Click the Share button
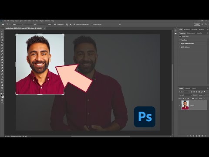This screenshot has height=157, width=209. tap(197, 24)
